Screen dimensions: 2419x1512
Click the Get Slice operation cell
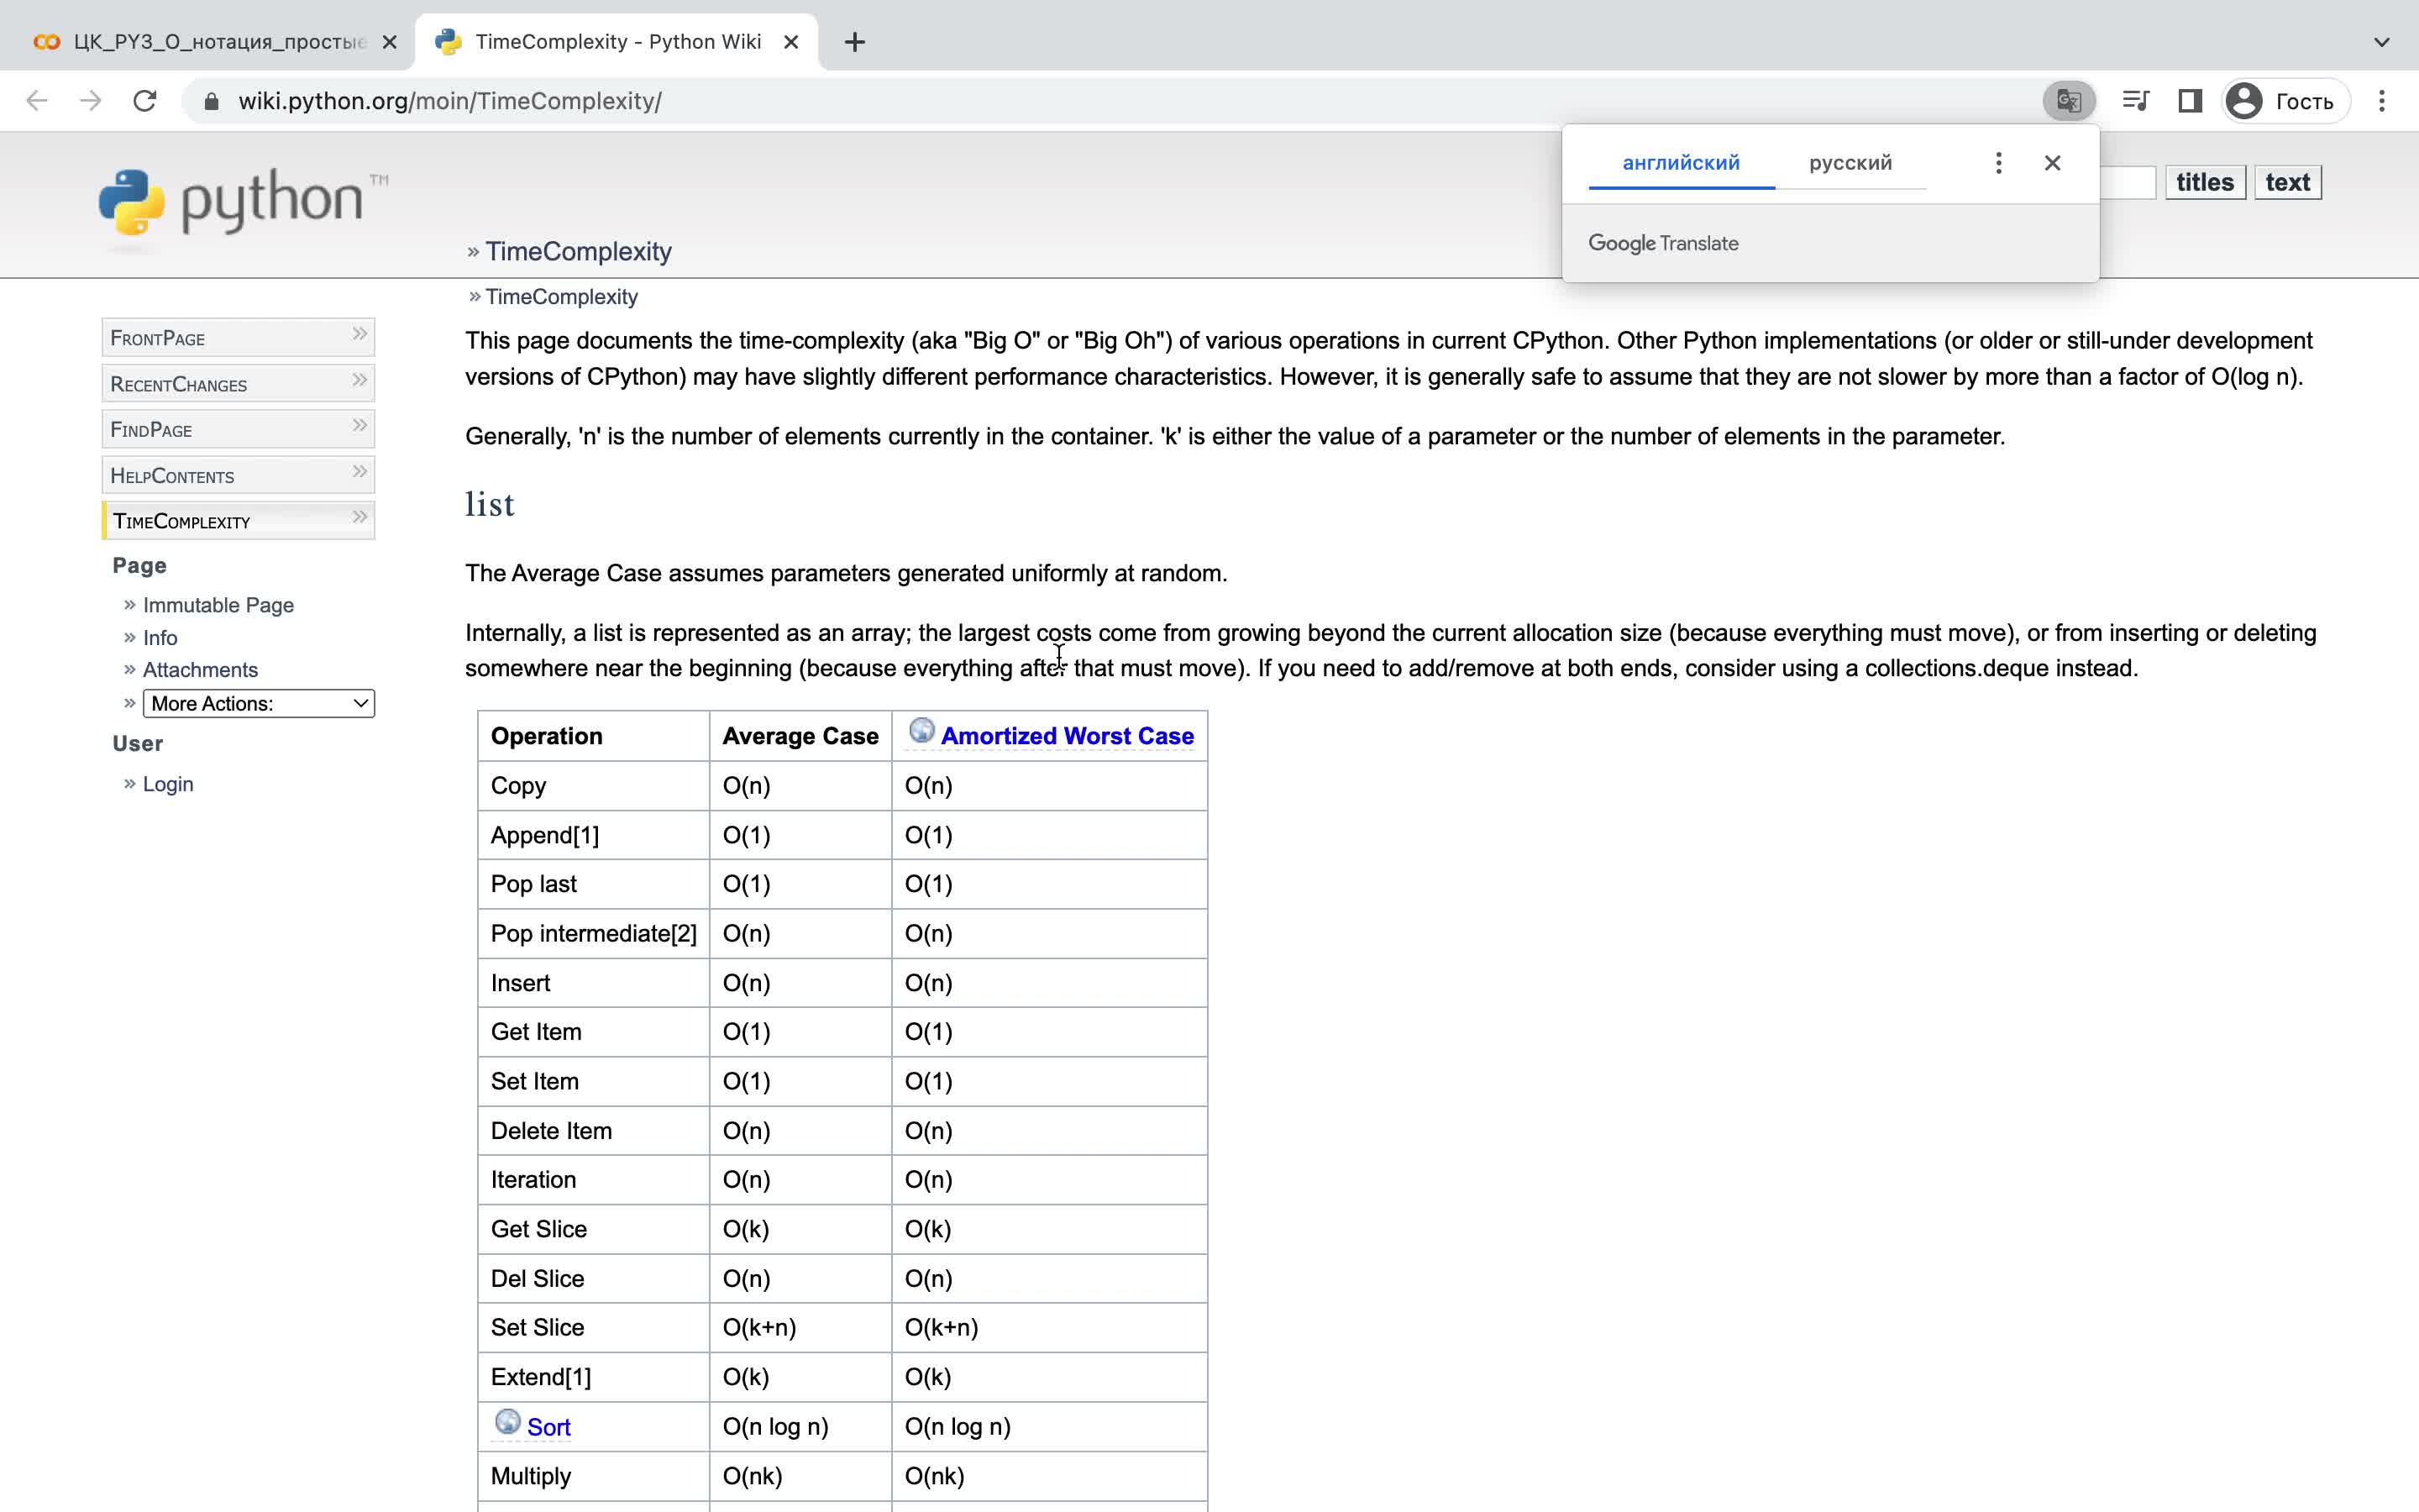pos(594,1229)
